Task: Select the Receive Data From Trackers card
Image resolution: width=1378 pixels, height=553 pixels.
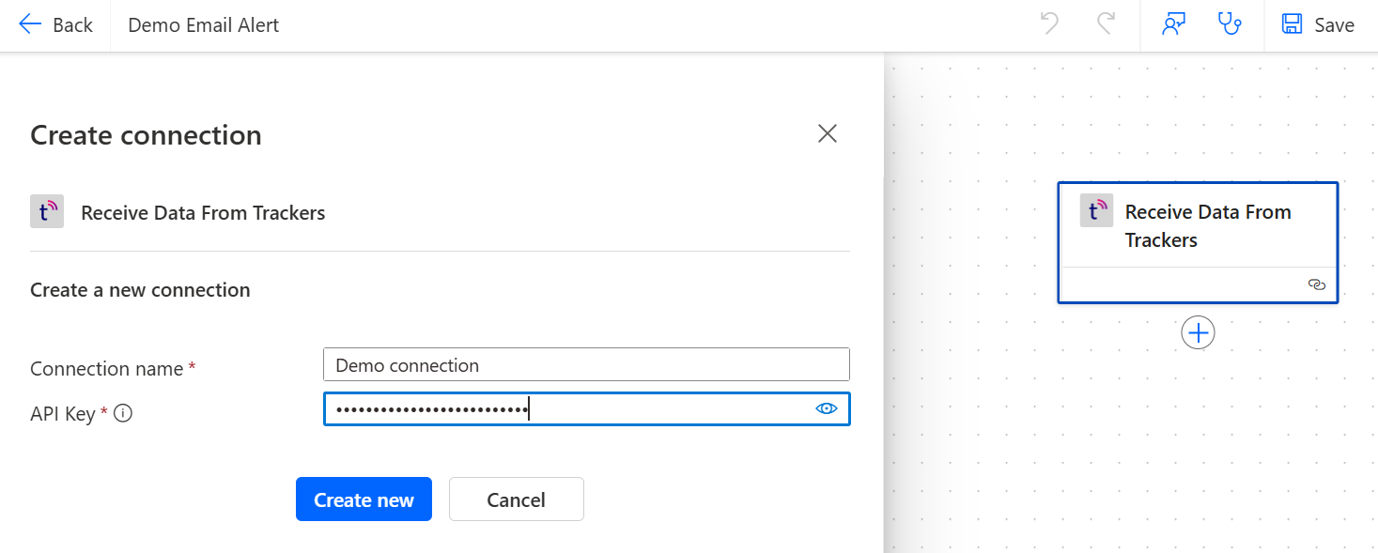Action: tap(1198, 242)
